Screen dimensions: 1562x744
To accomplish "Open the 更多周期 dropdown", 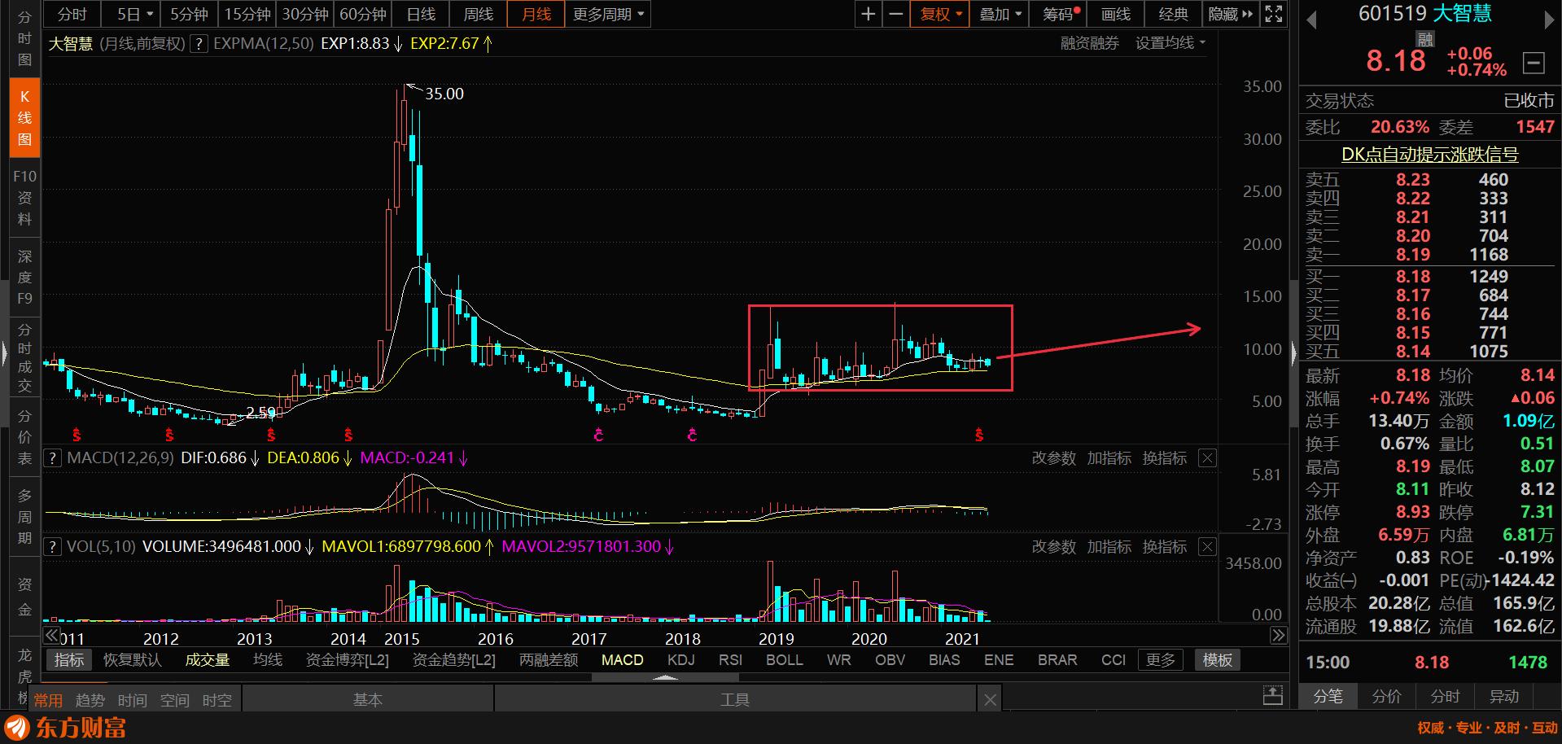I will [609, 14].
